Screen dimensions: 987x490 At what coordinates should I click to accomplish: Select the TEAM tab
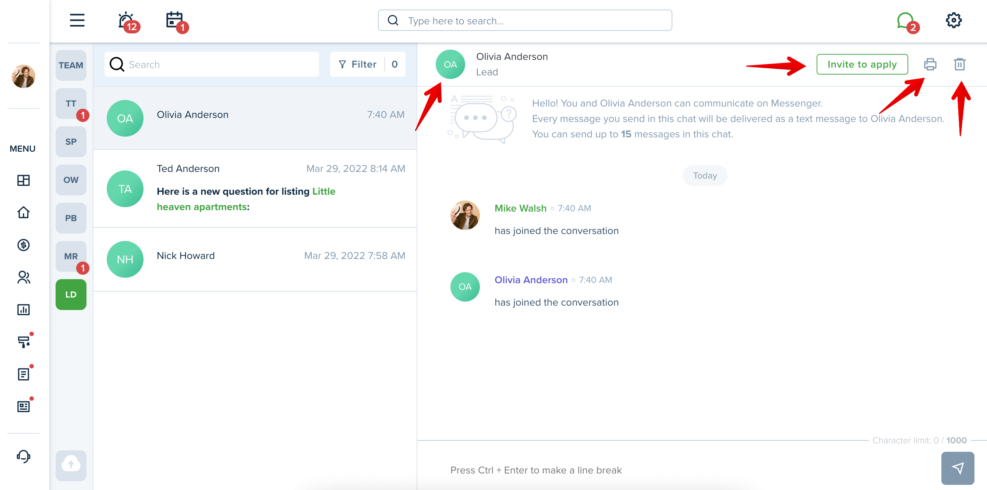coord(71,65)
